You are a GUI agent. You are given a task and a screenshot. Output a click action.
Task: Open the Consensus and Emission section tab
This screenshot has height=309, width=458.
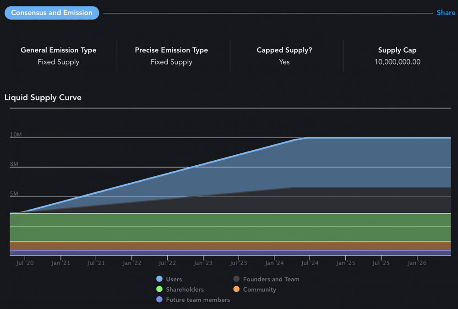52,13
